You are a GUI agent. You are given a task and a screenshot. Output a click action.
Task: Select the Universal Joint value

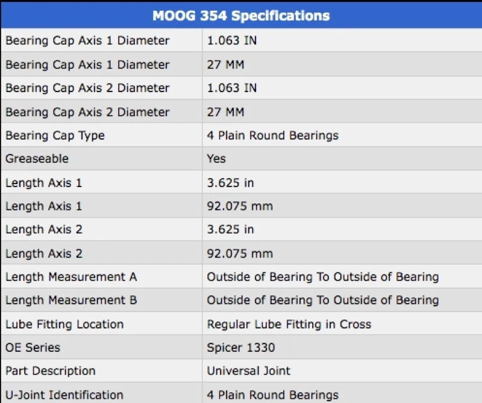click(249, 371)
